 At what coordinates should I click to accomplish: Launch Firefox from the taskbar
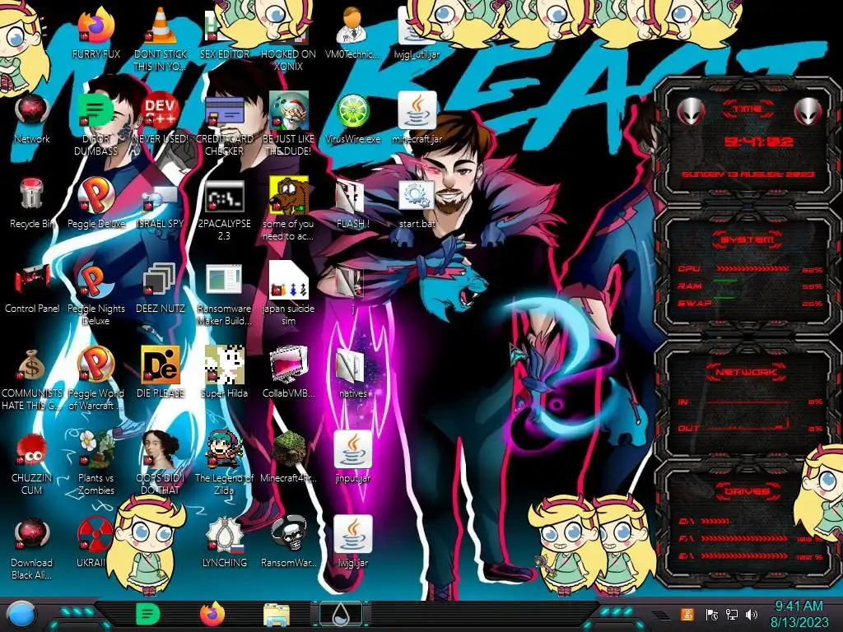point(213,614)
